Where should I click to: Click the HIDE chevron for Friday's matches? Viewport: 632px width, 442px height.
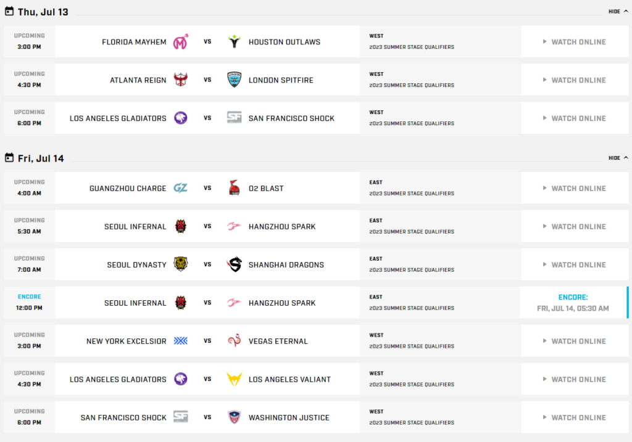tap(625, 158)
